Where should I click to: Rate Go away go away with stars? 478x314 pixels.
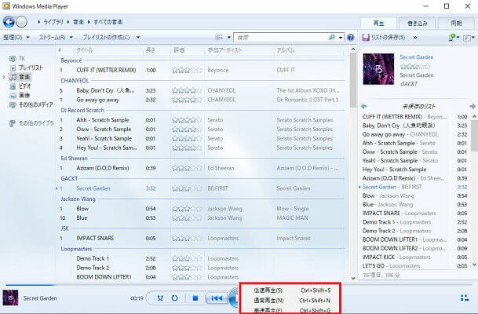pyautogui.click(x=187, y=100)
